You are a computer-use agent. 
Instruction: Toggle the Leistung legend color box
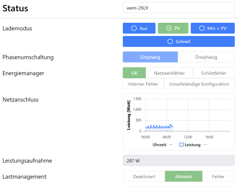(181, 145)
